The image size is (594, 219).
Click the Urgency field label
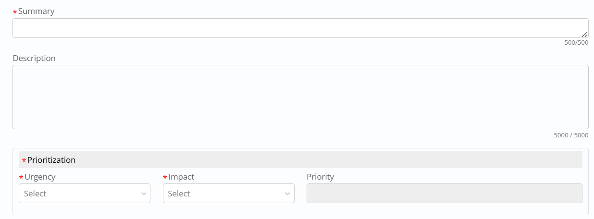coord(40,177)
